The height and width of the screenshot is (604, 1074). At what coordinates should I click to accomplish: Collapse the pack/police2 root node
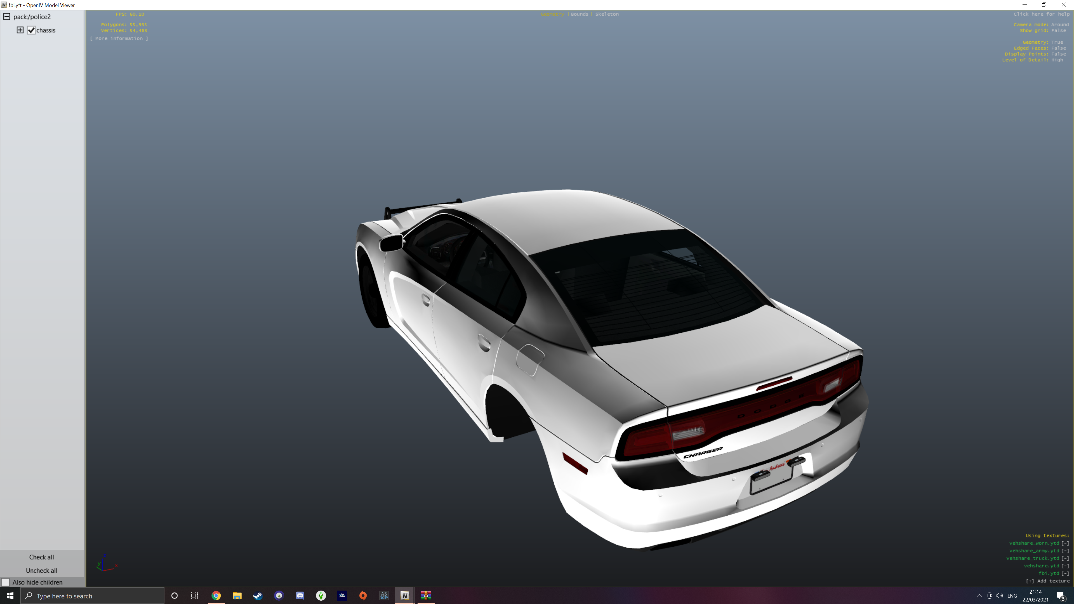click(7, 17)
